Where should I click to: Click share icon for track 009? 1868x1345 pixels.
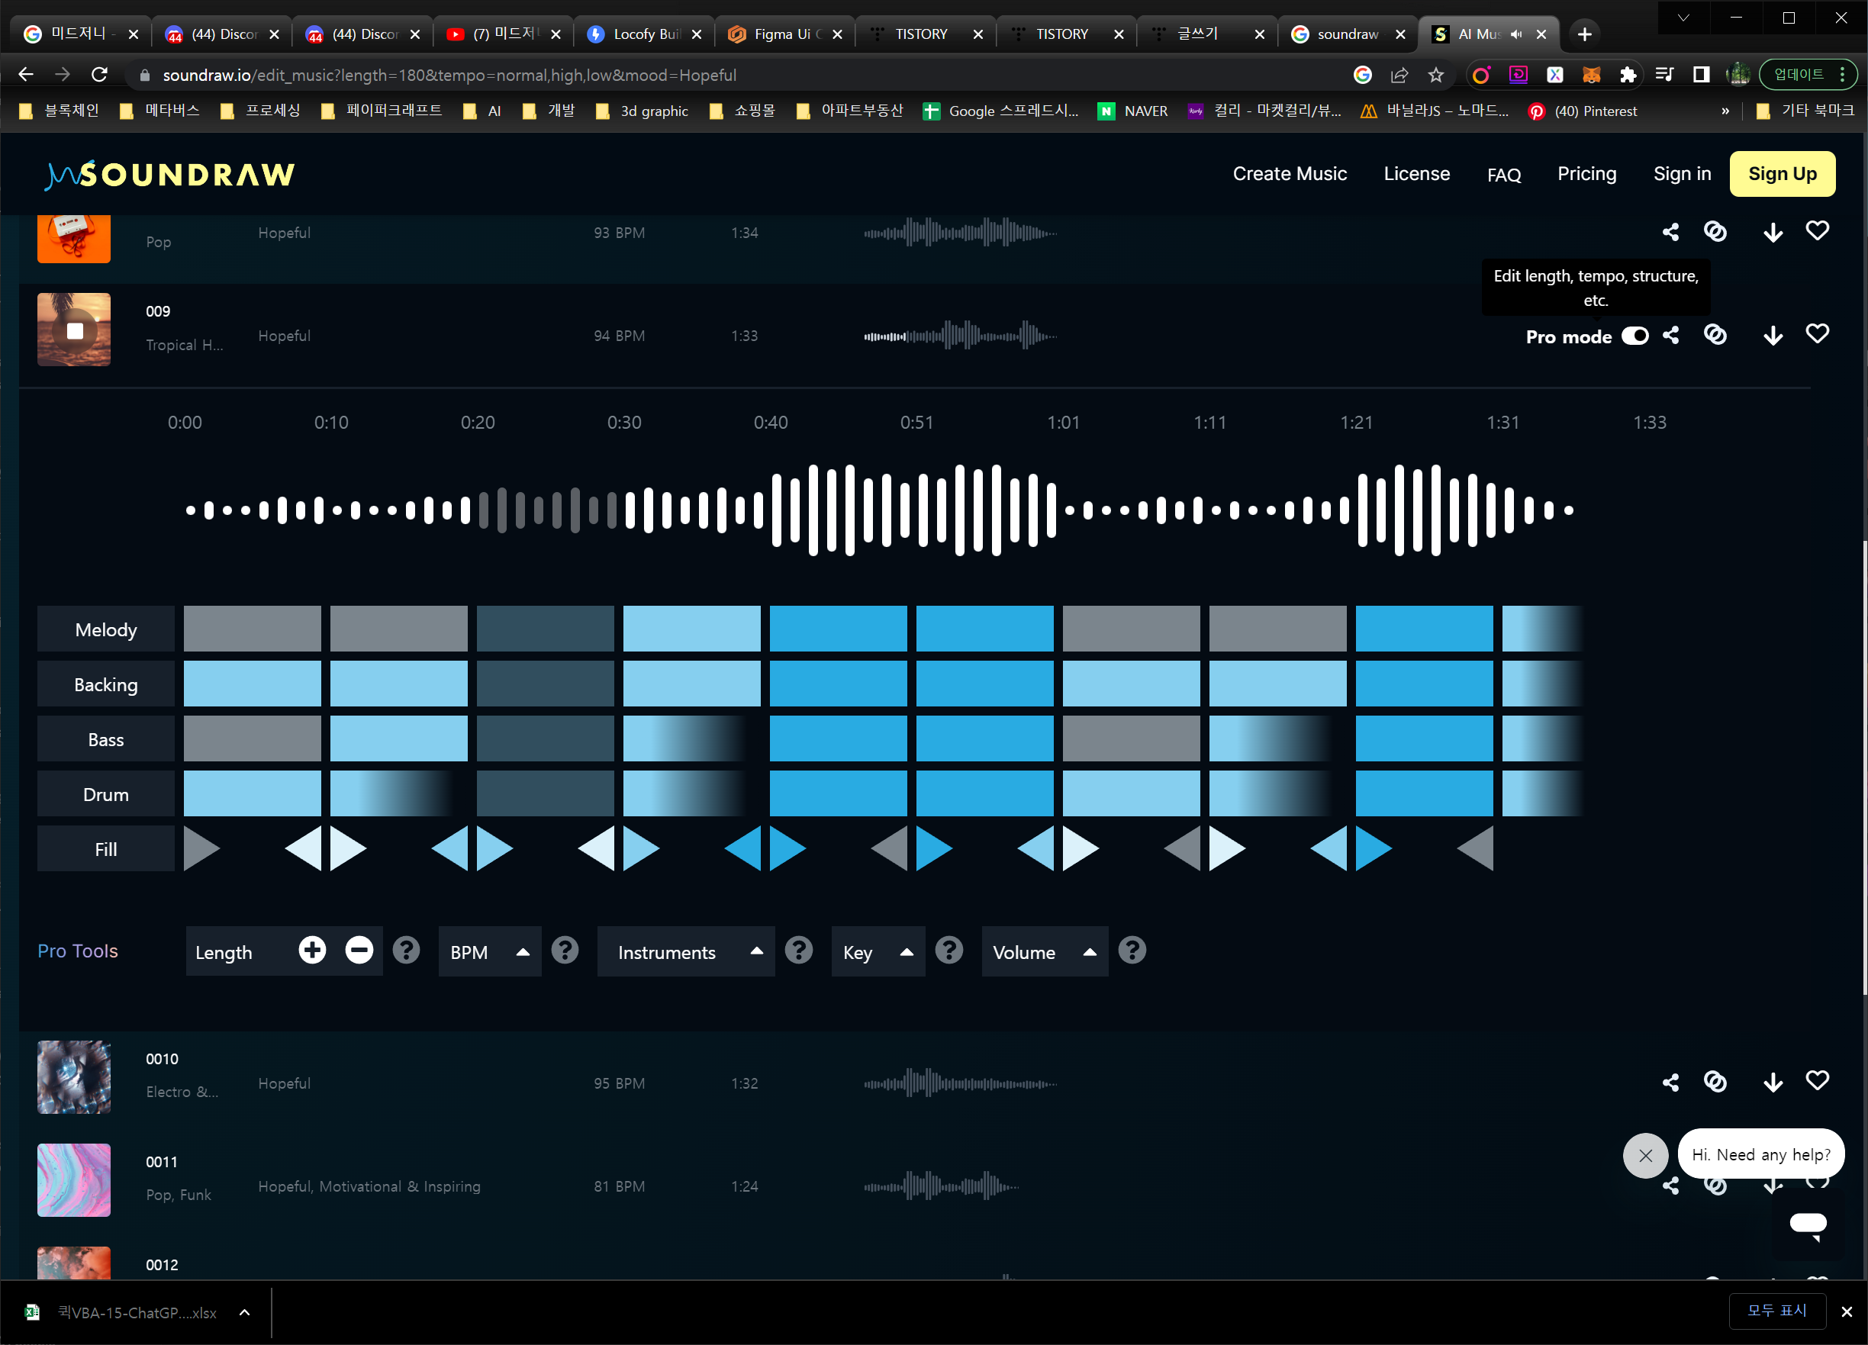(1670, 335)
